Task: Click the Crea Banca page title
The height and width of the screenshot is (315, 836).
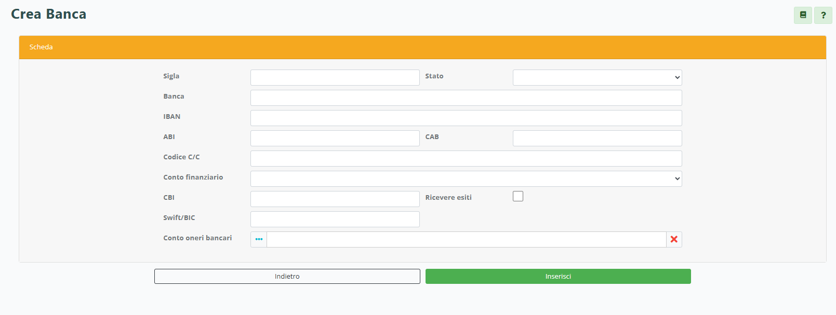Action: 49,14
